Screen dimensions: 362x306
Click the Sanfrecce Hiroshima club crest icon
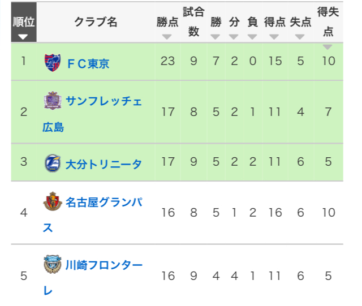(x=51, y=101)
